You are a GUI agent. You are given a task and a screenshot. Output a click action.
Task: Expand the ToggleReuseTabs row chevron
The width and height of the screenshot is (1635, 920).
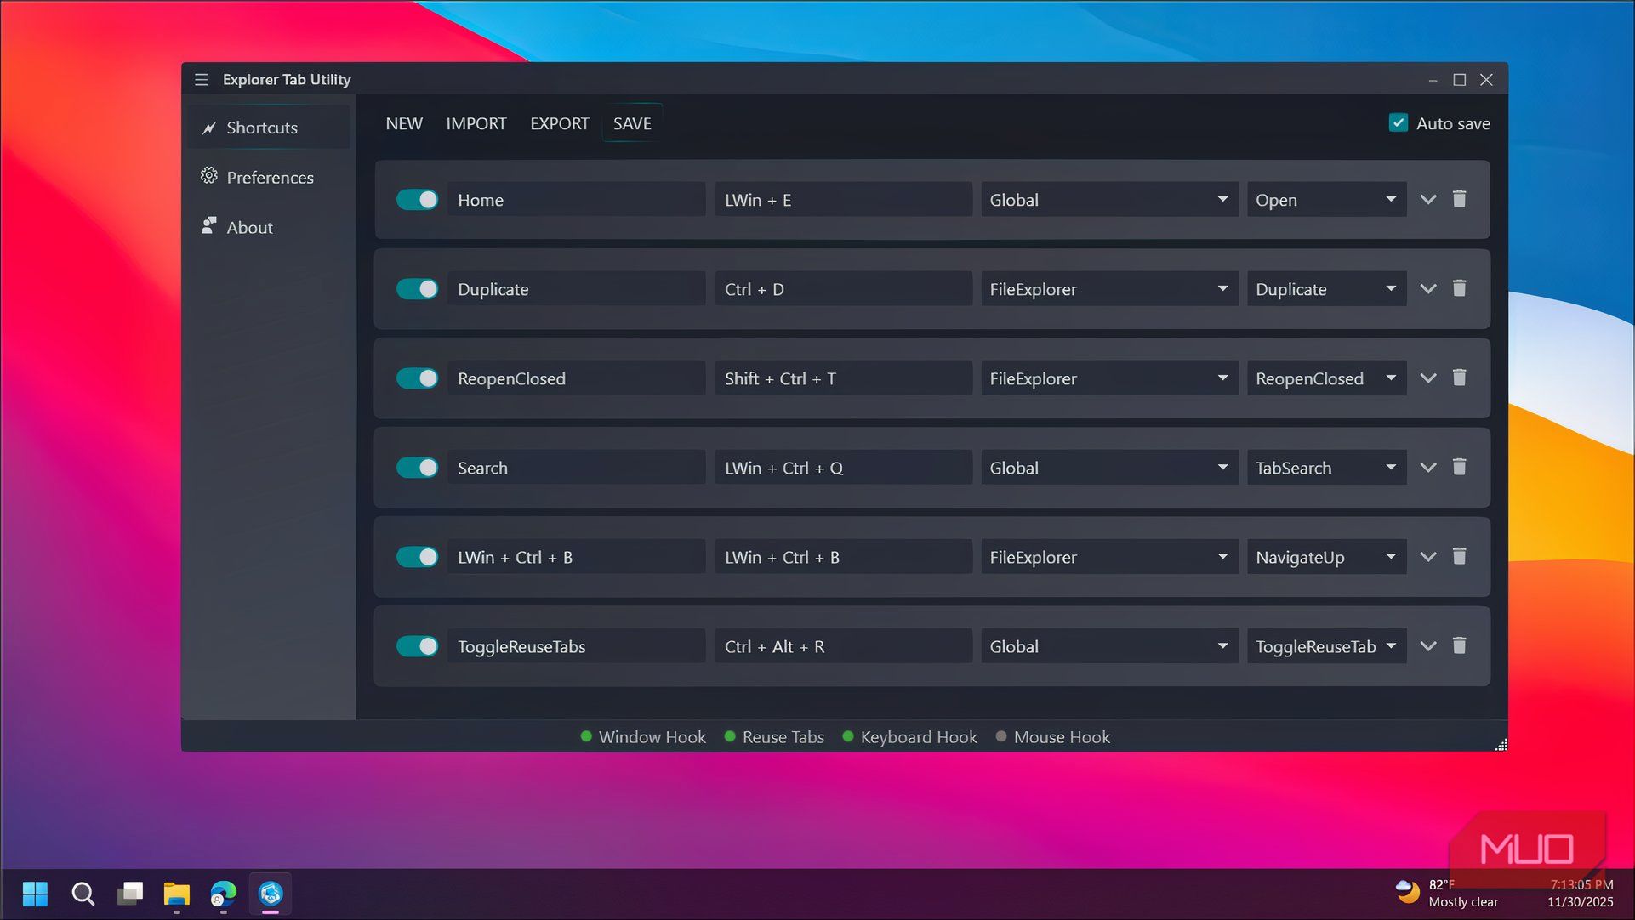[x=1428, y=645]
